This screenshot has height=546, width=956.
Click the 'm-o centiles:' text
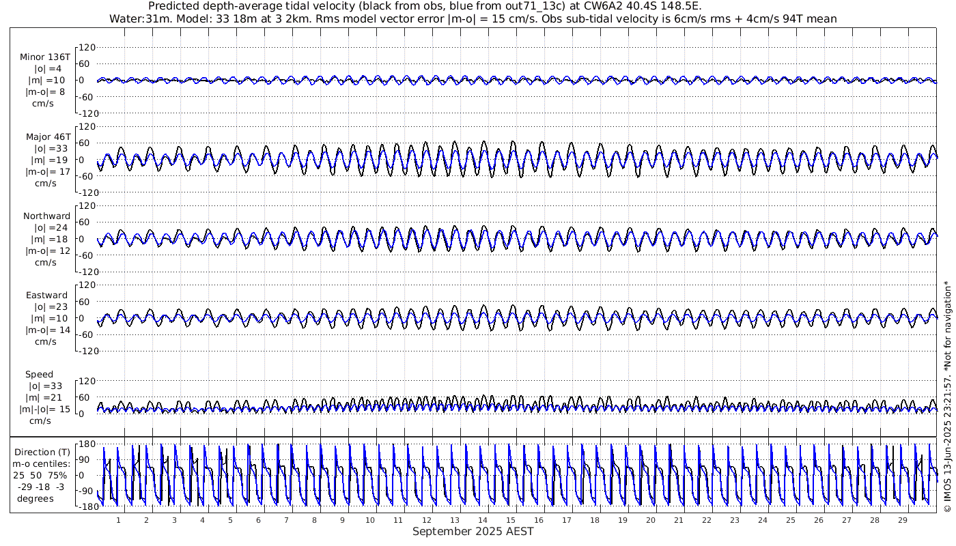point(42,464)
